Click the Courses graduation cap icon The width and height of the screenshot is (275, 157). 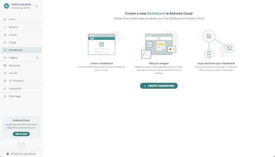pos(5,73)
